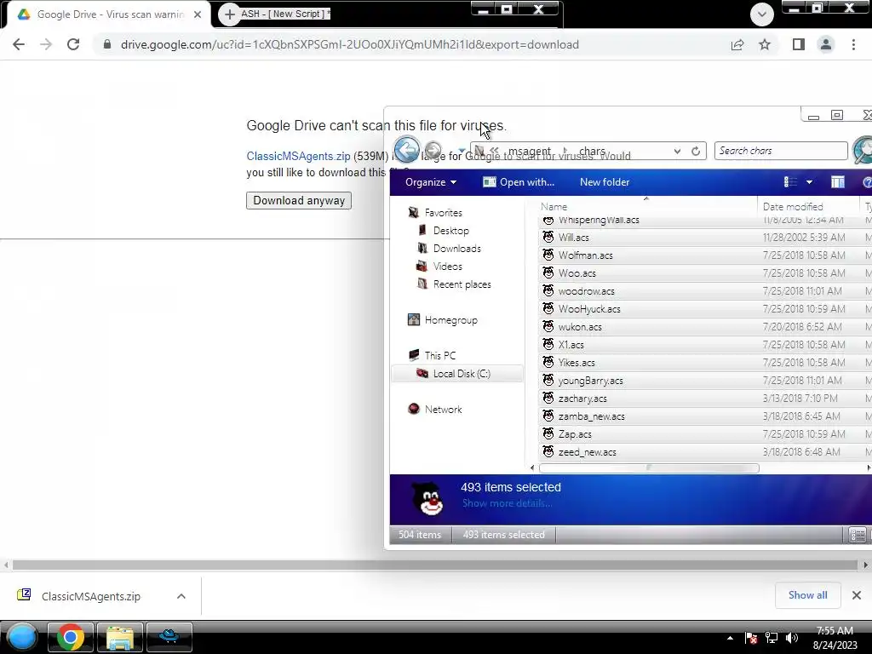The height and width of the screenshot is (654, 872).
Task: Select This PC in navigation pane
Action: [440, 355]
